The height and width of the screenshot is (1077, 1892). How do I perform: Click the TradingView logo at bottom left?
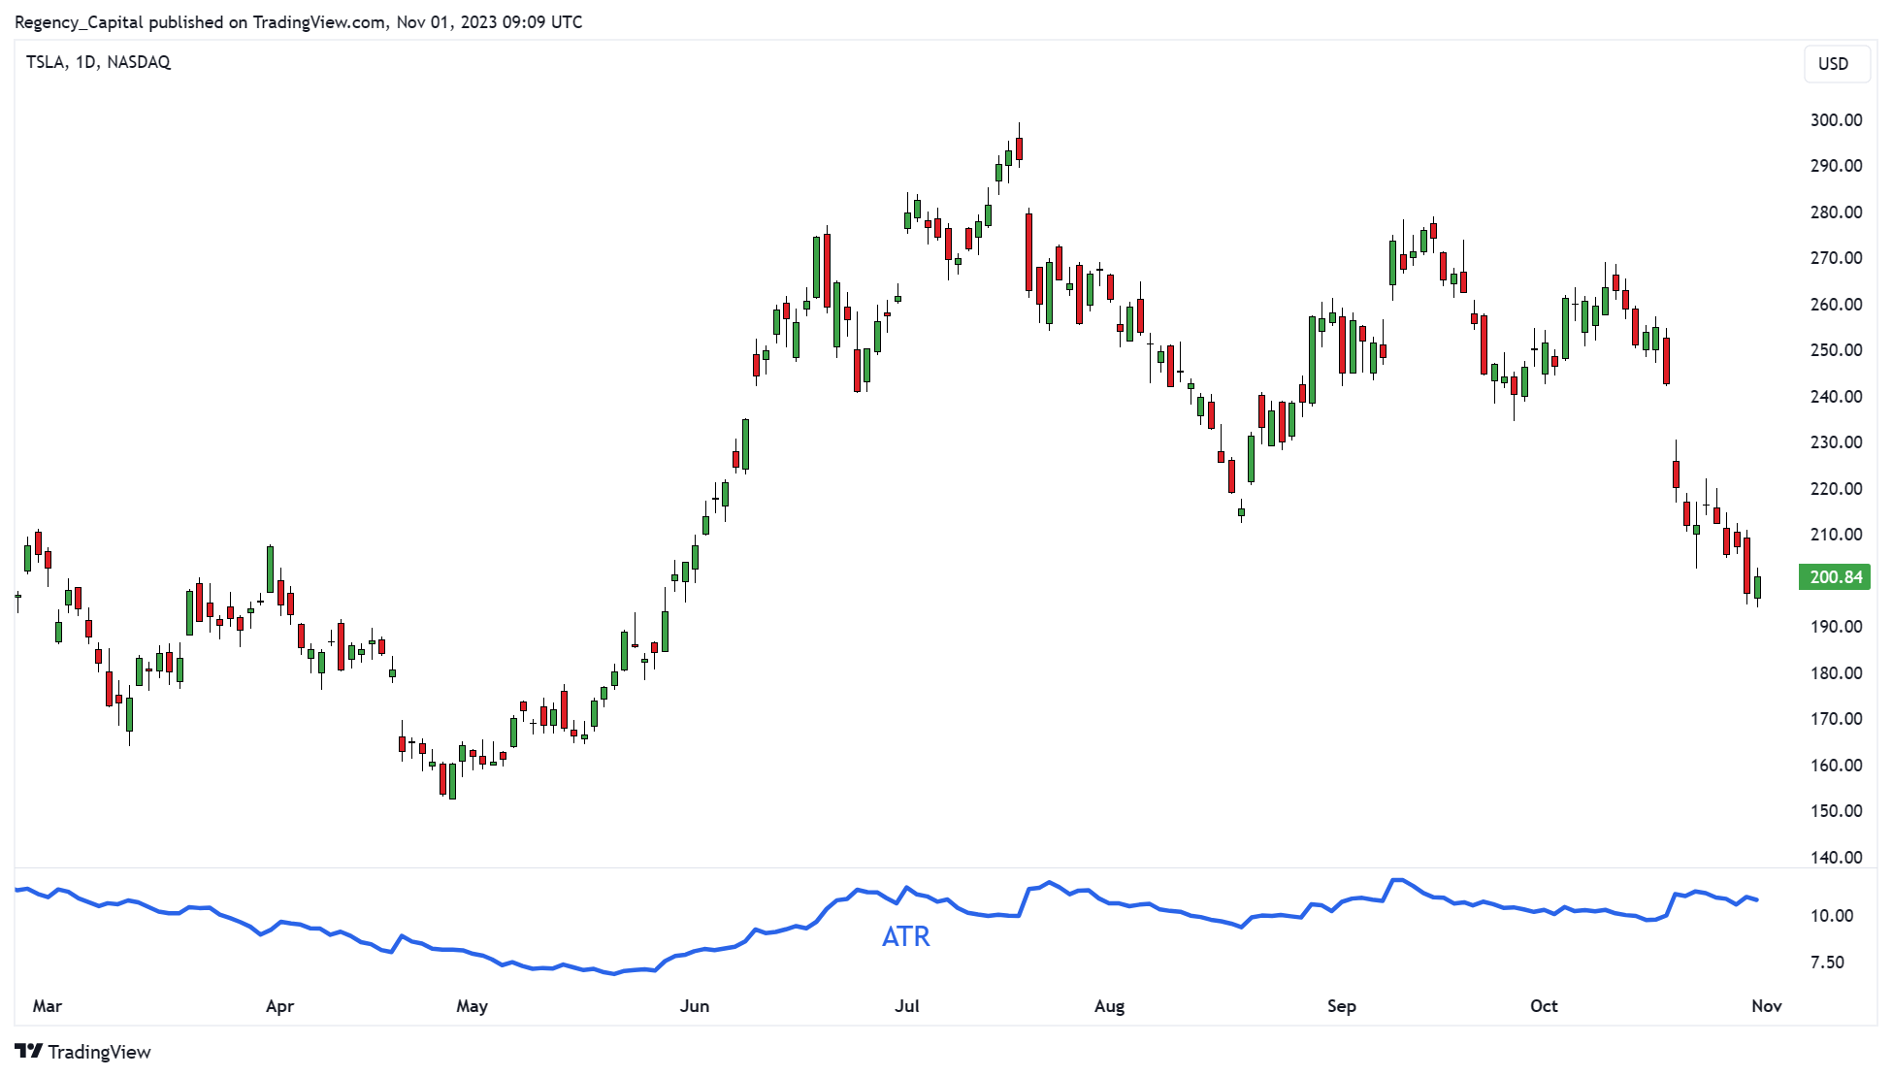tap(83, 1052)
